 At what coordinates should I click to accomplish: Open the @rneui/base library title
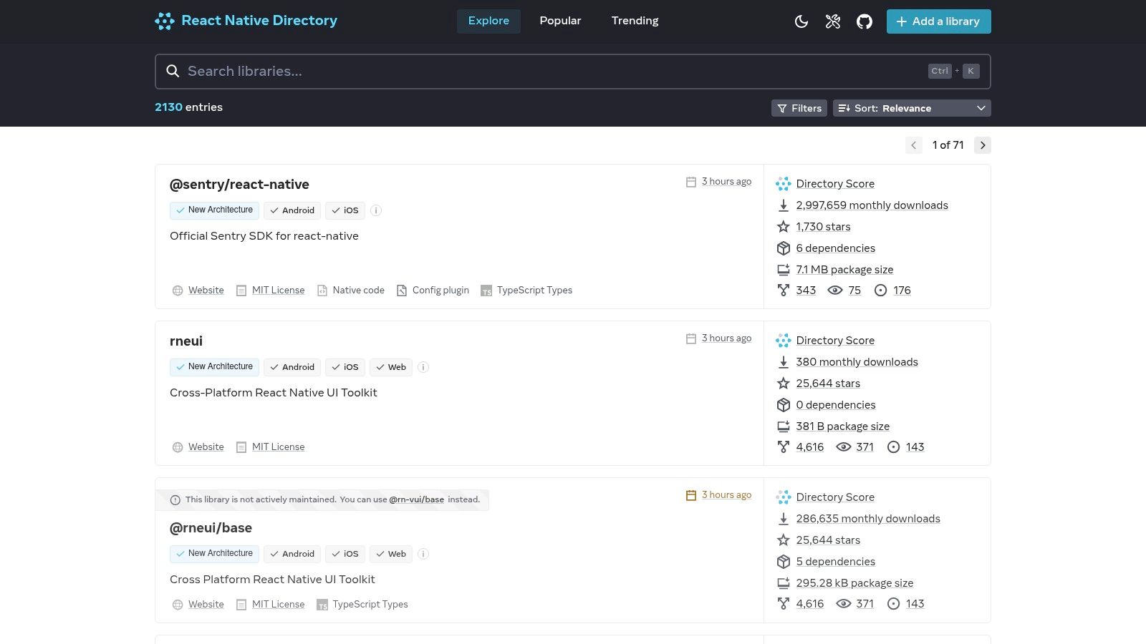click(x=211, y=528)
